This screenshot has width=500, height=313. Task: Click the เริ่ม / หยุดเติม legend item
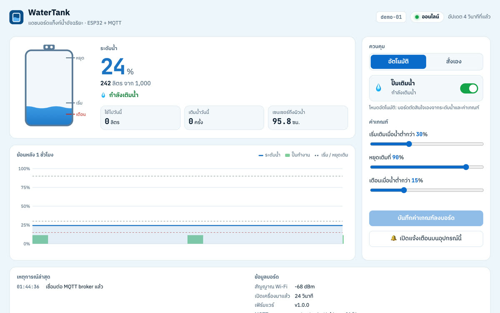click(x=331, y=155)
